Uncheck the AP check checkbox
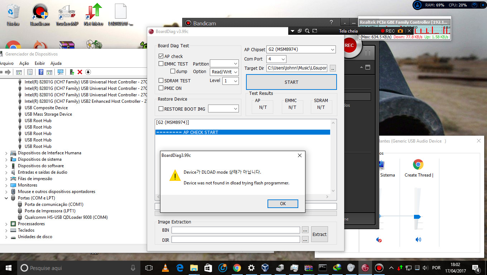Viewport: 487px width, 275px height. click(161, 56)
